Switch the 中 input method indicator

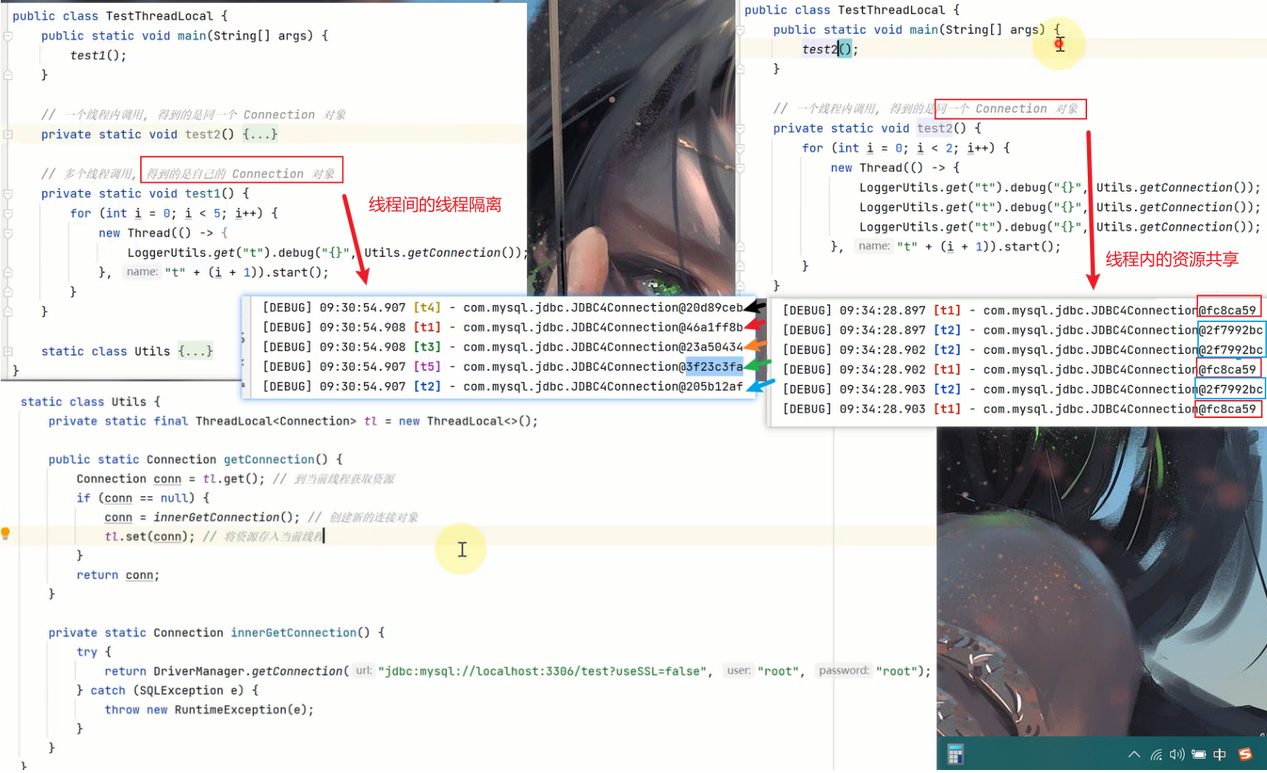1220,754
